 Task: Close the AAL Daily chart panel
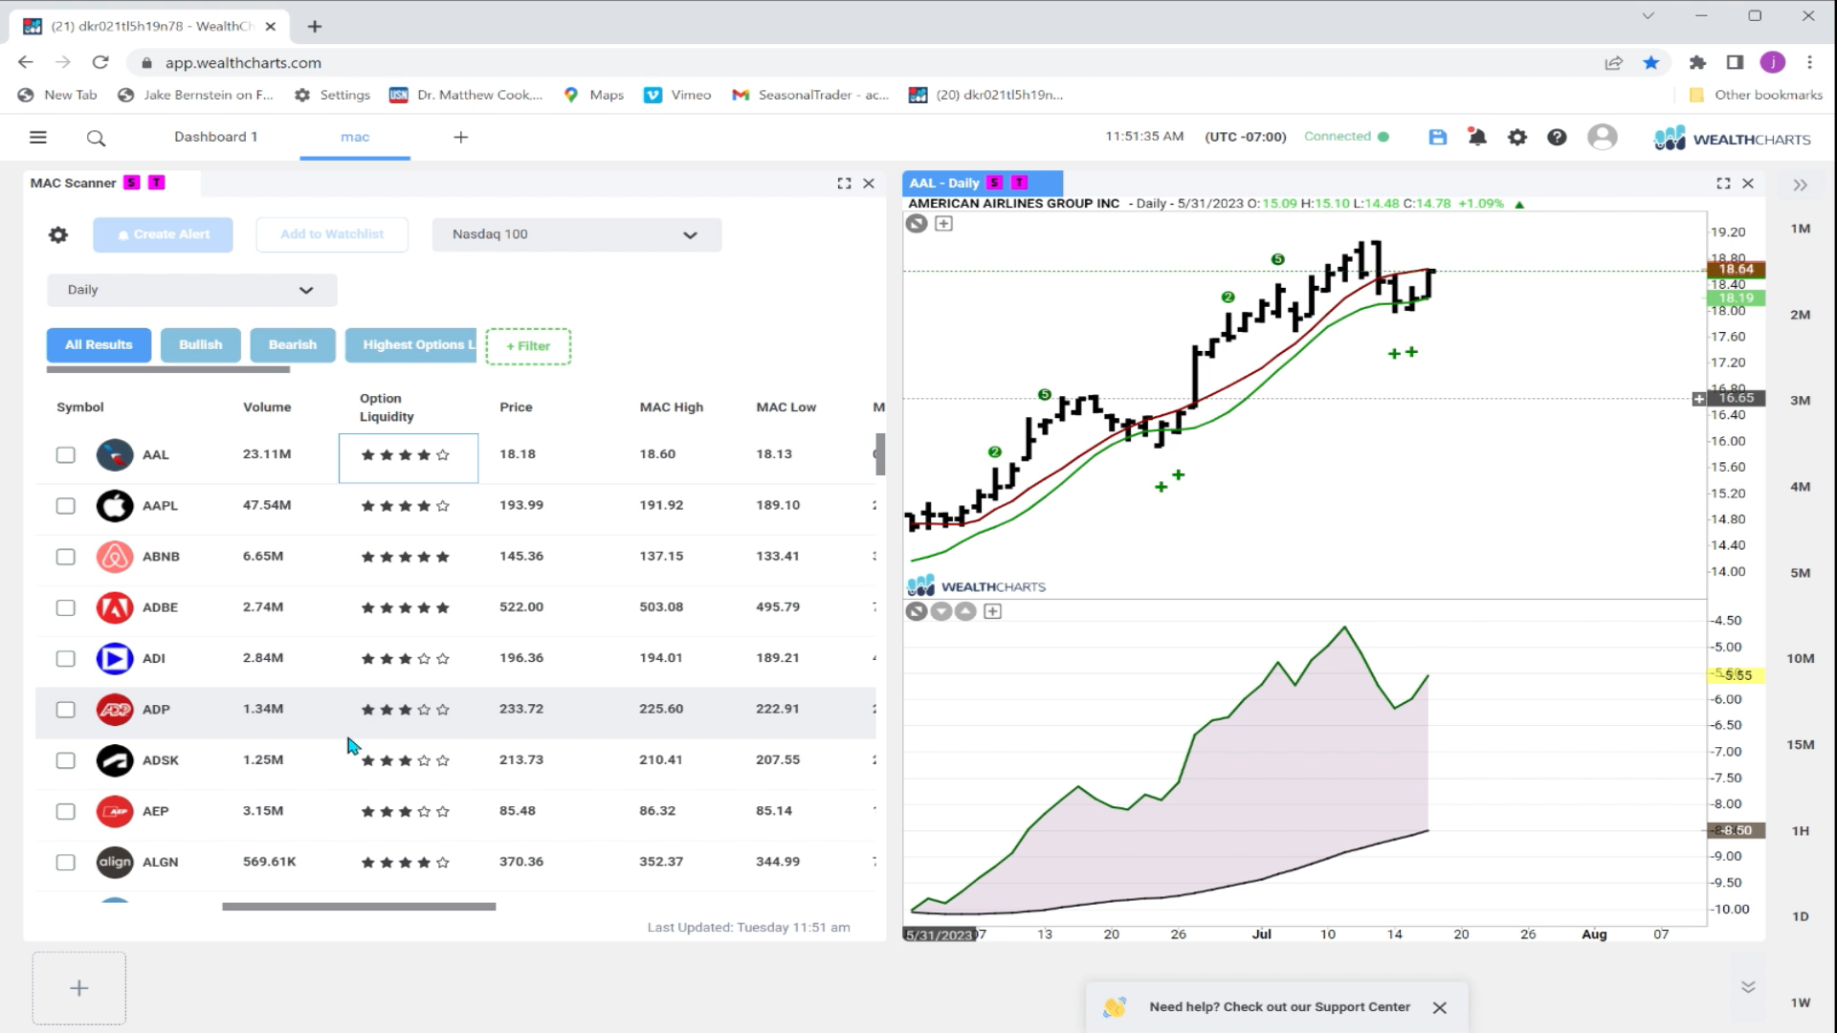tap(1748, 184)
